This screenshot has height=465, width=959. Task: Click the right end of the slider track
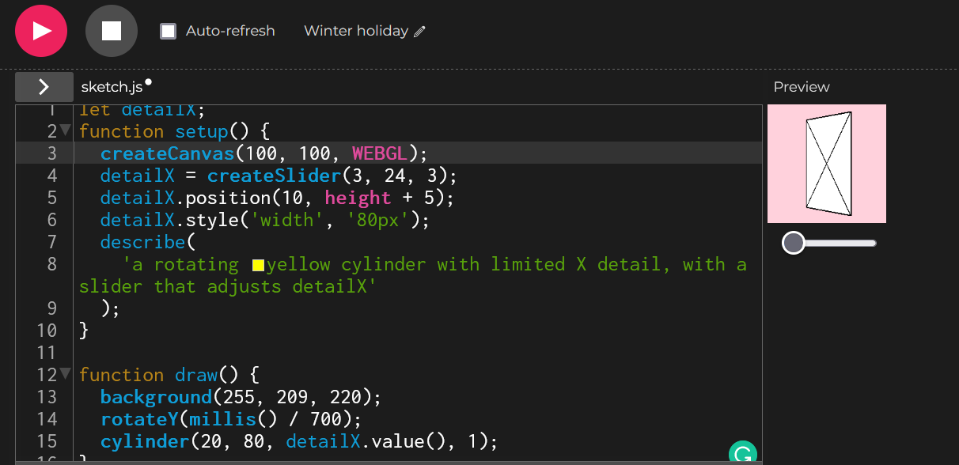(x=872, y=243)
